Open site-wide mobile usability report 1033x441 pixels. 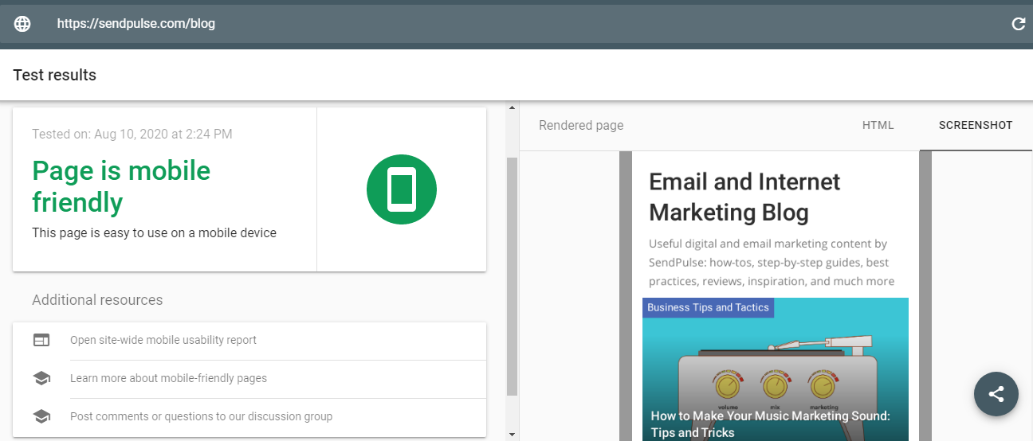coord(163,340)
